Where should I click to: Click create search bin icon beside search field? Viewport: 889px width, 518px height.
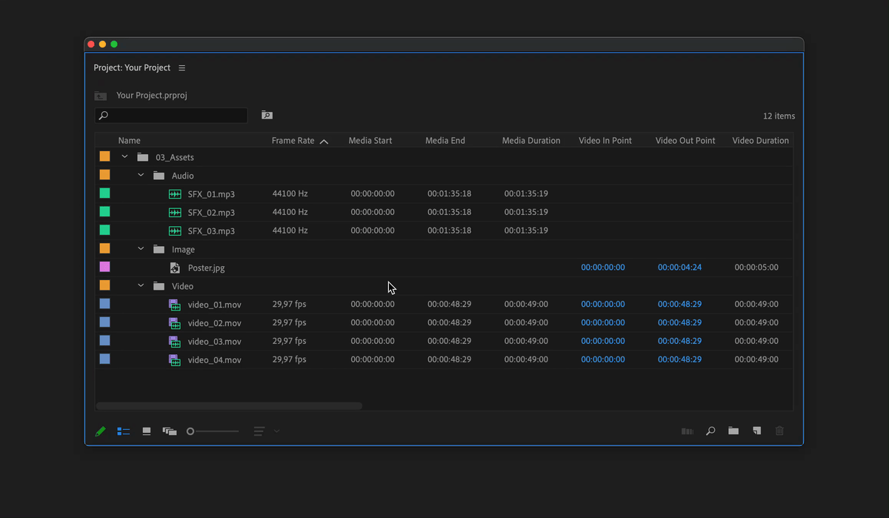[x=267, y=116]
